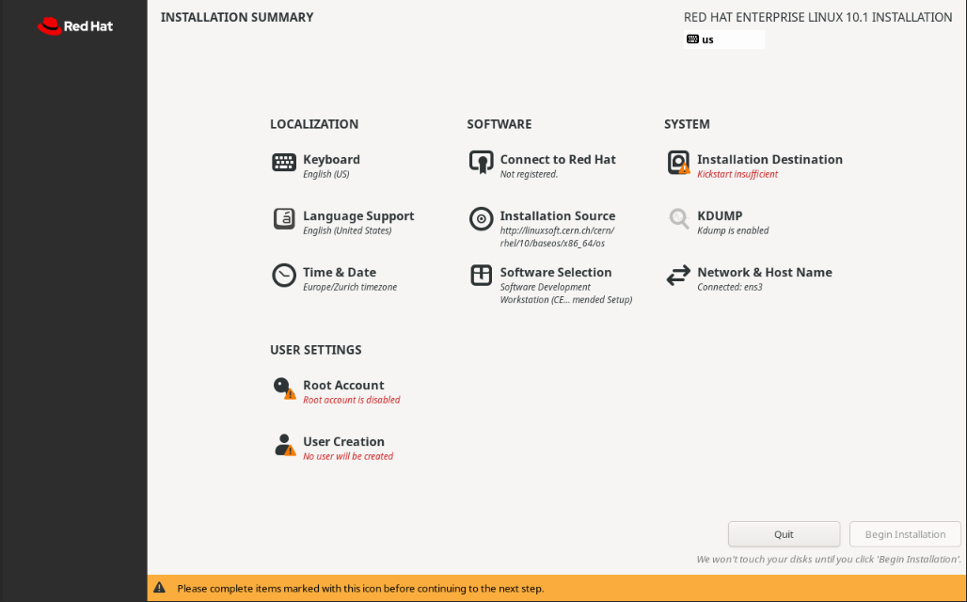Screen dimensions: 967x602
Task: Click the Network & Host Name arrows icon
Action: (x=678, y=276)
